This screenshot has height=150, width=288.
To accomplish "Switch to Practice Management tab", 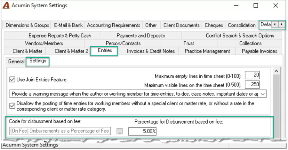I will pos(207,51).
